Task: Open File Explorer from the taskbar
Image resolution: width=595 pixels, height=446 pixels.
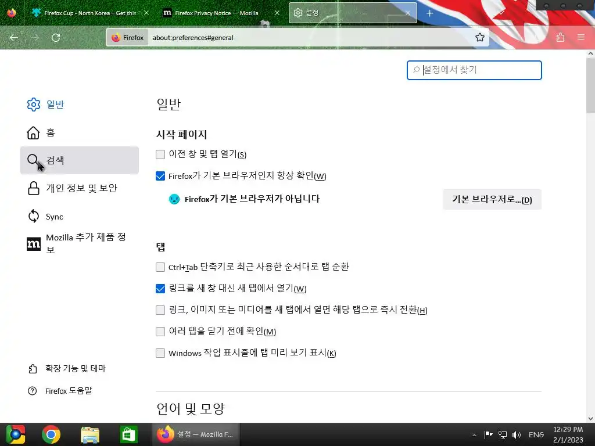Action: coord(90,434)
